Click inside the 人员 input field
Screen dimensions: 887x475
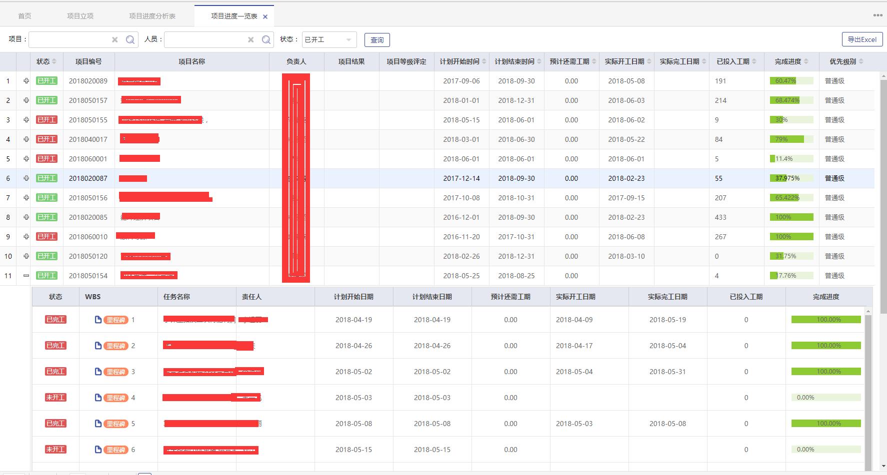coord(205,40)
